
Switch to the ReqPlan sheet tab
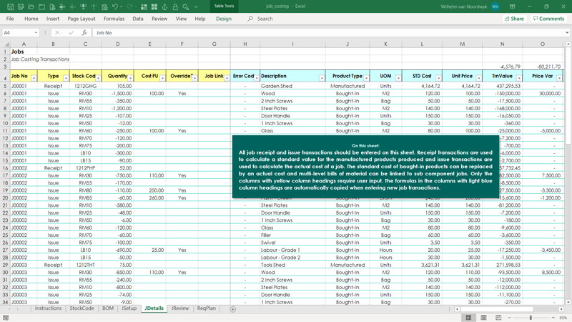pyautogui.click(x=207, y=308)
